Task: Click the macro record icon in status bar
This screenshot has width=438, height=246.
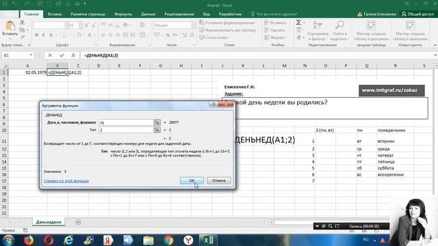Action: pos(25,230)
